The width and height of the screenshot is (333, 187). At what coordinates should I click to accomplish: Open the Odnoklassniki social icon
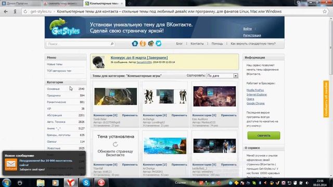click(143, 44)
